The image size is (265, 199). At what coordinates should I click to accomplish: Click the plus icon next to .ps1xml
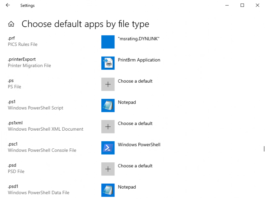click(108, 127)
